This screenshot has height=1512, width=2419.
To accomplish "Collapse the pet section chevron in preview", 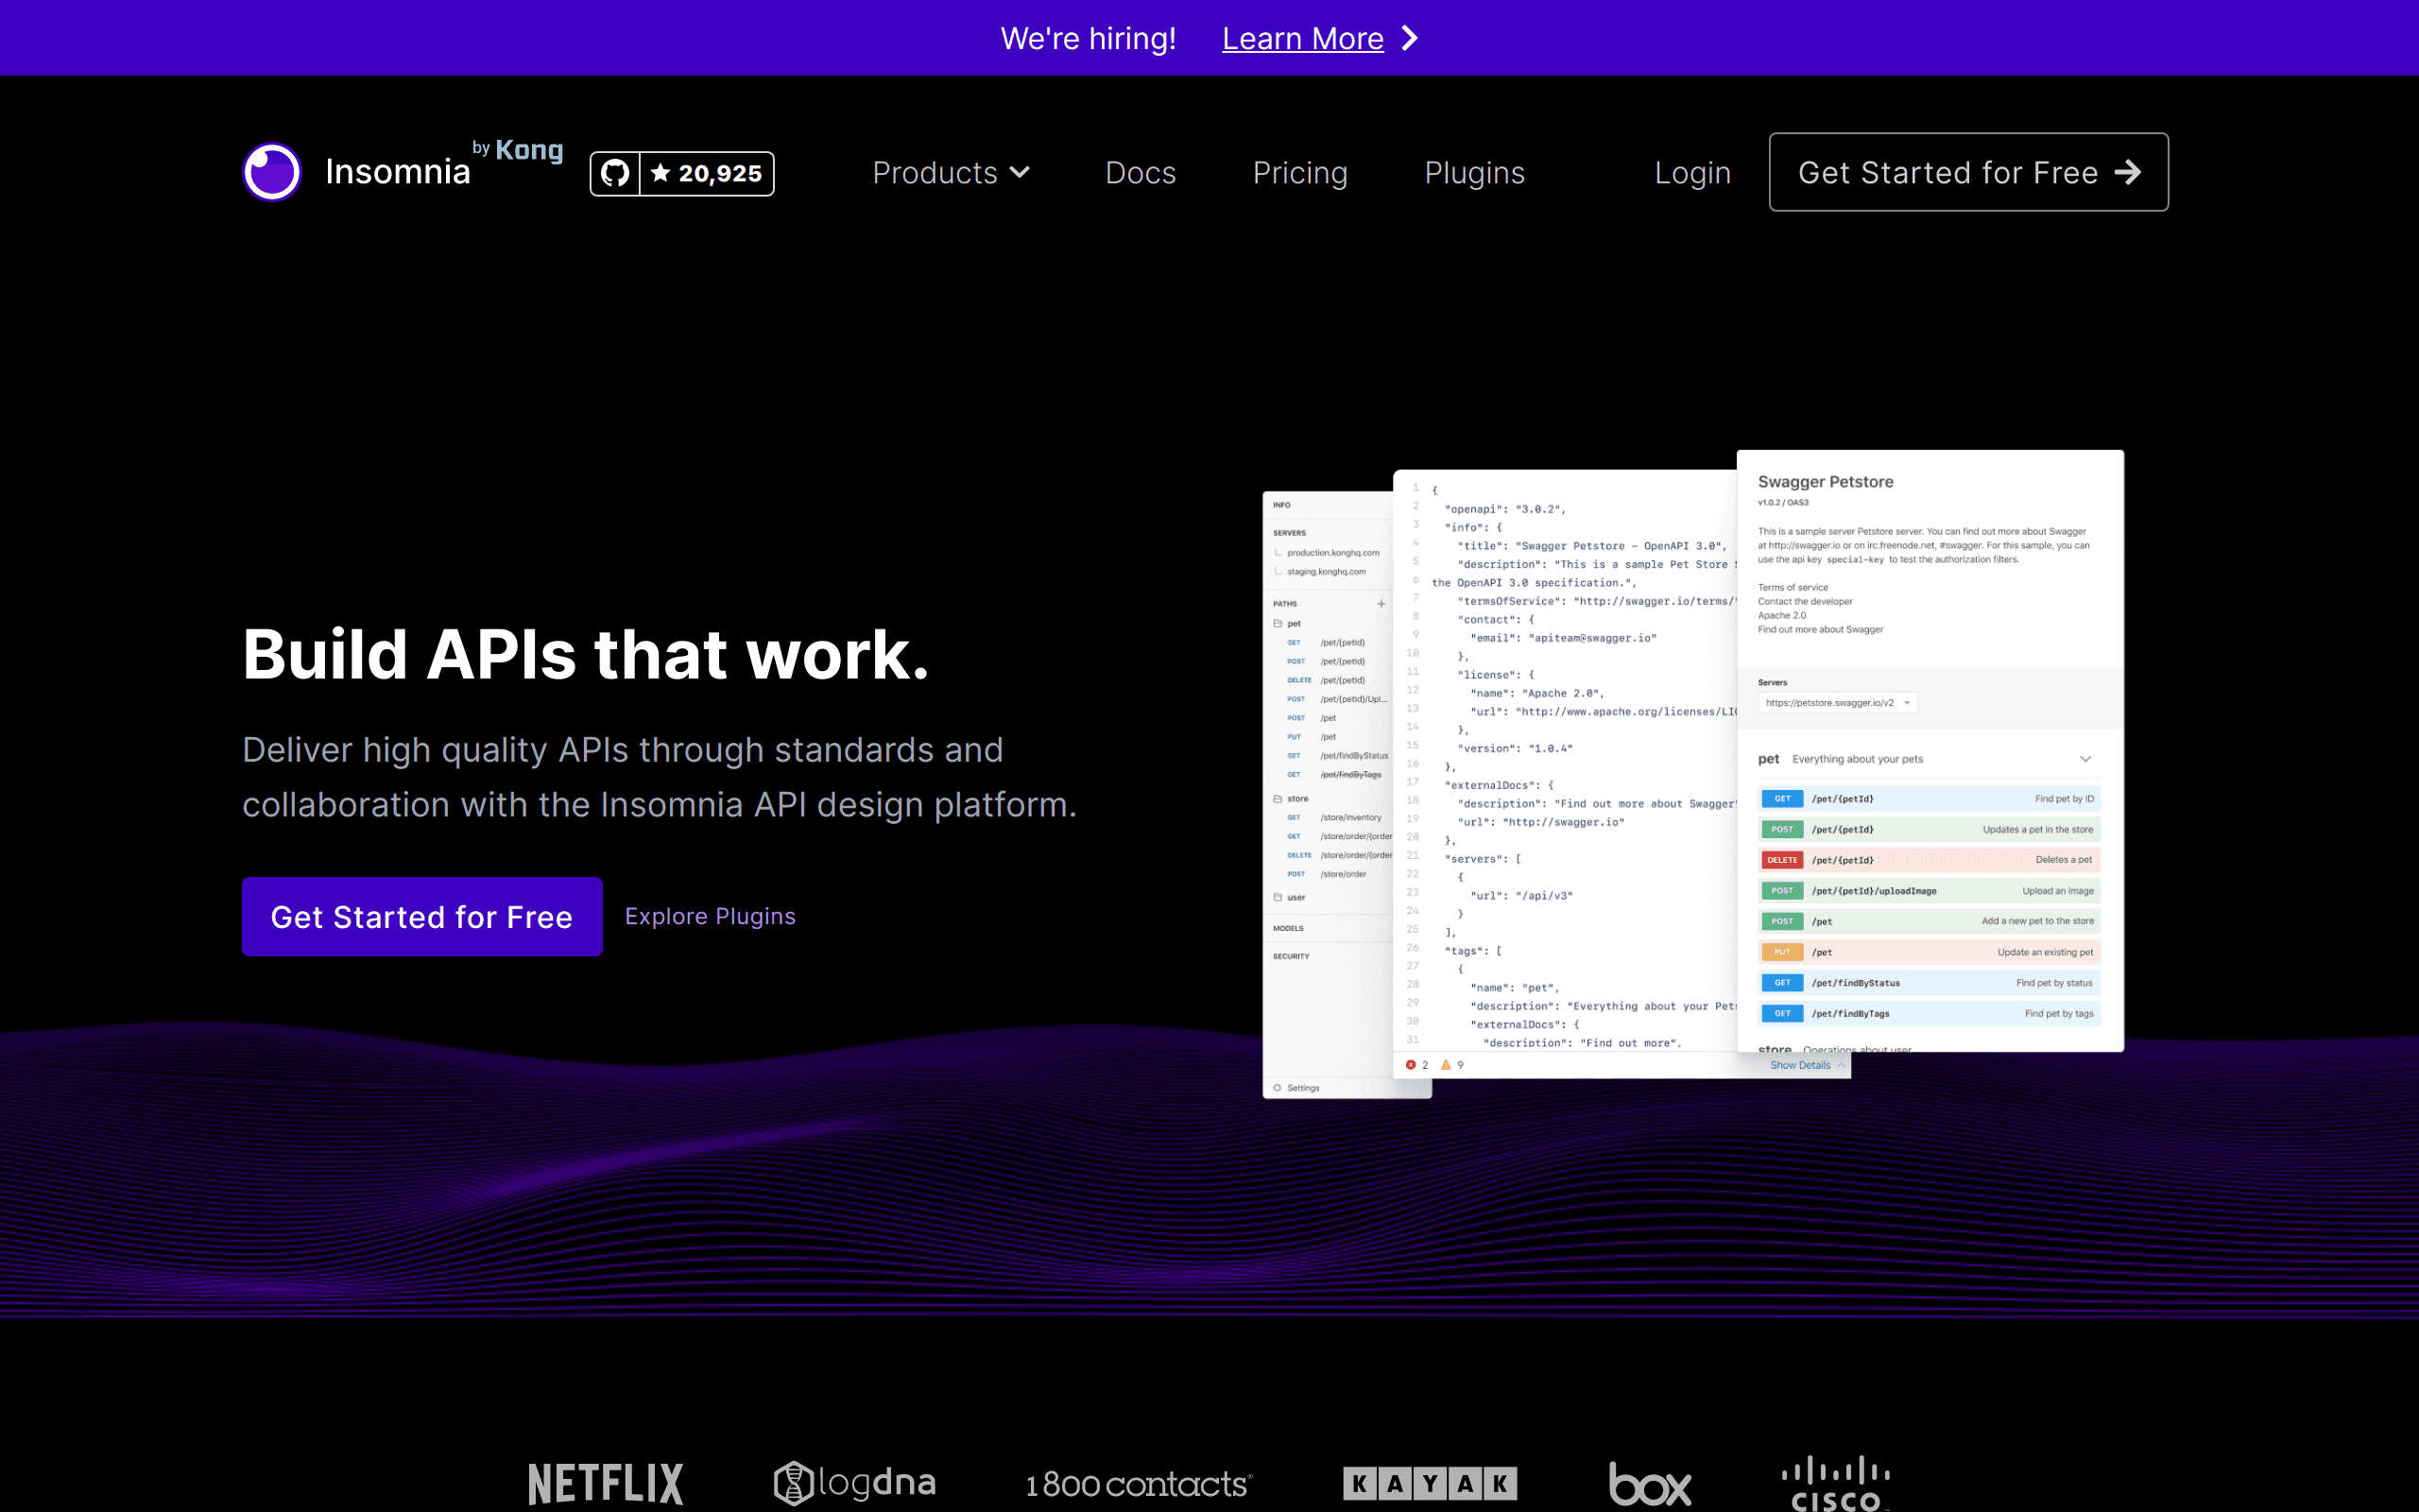I will tap(2085, 759).
